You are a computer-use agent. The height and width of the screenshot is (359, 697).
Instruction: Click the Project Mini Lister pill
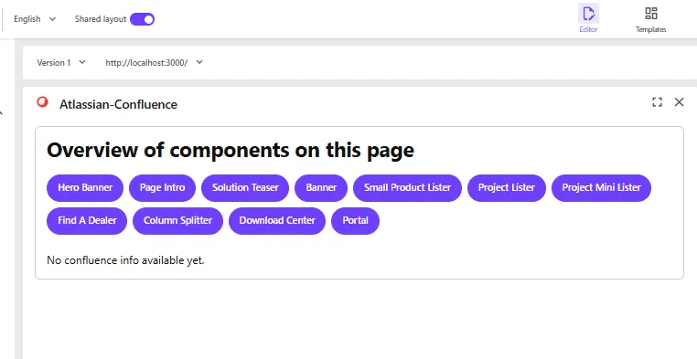click(601, 187)
